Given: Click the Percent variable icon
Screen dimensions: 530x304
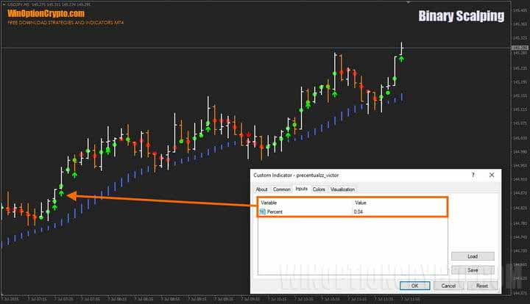Looking at the screenshot, I should pyautogui.click(x=262, y=211).
